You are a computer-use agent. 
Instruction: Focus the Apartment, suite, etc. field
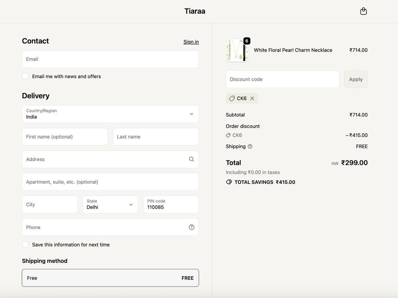click(110, 182)
